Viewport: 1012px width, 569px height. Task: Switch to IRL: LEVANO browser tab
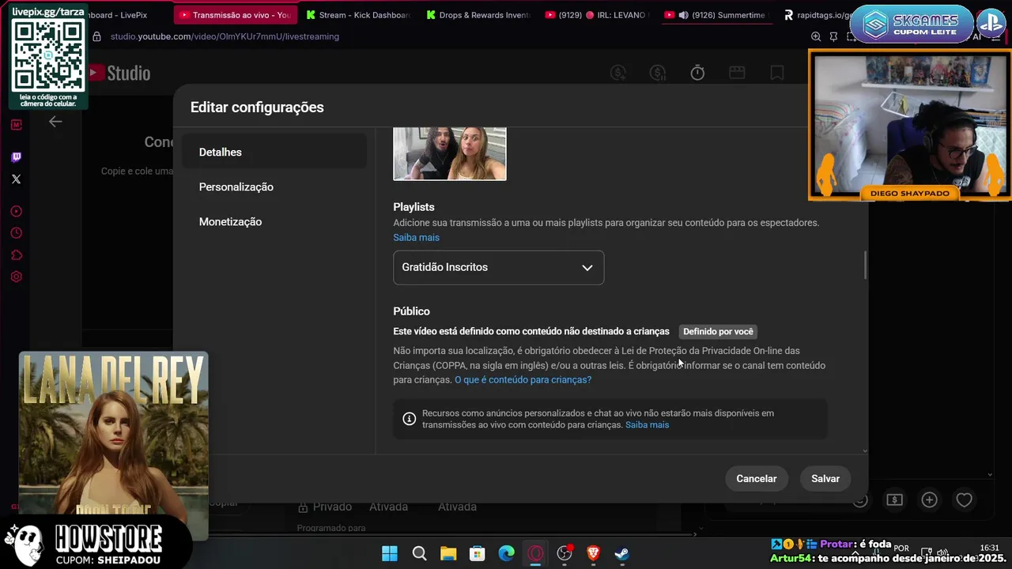coord(598,15)
